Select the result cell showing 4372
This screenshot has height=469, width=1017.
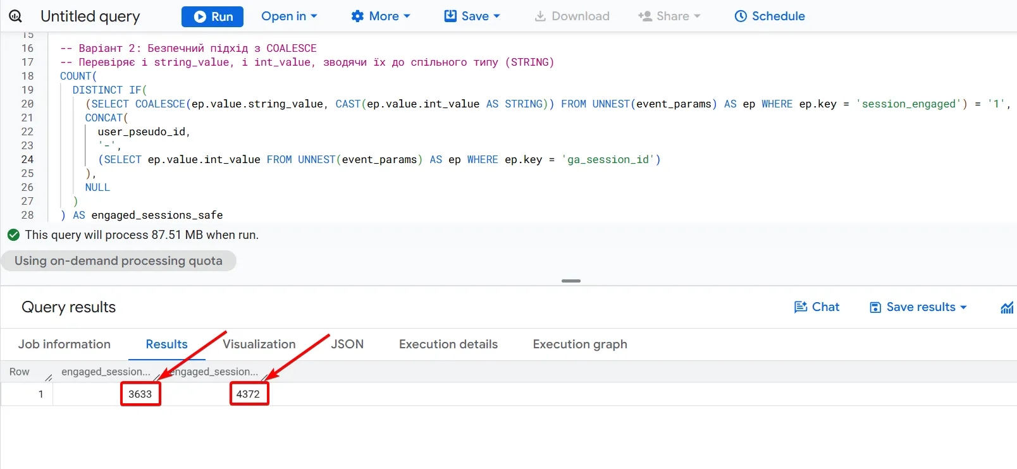click(x=249, y=394)
